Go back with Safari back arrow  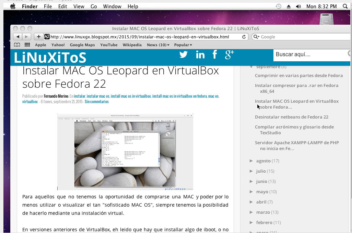[x=17, y=37]
